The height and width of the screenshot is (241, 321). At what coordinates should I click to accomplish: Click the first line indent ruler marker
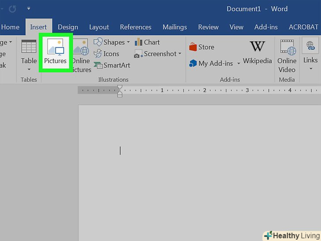click(120, 87)
